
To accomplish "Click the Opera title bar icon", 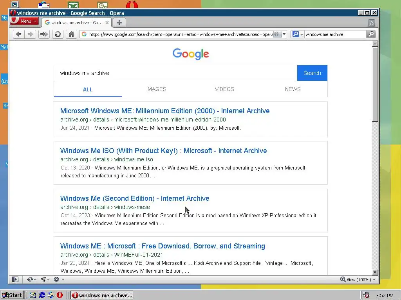I will click(x=13, y=13).
